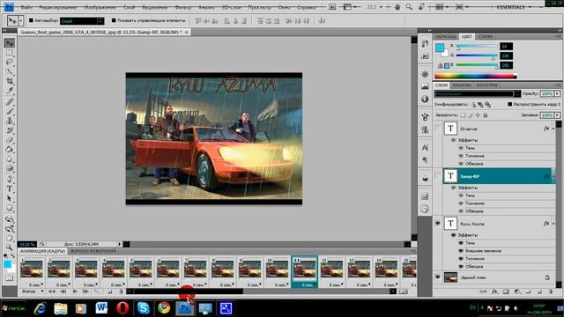Open the Paragraph panel icon in the dock

pyautogui.click(x=425, y=159)
